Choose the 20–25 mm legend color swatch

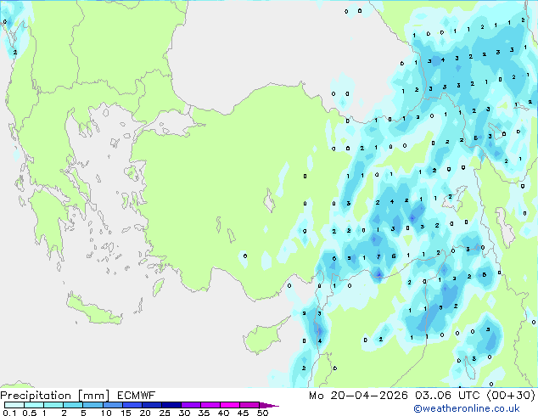pyautogui.click(x=152, y=405)
